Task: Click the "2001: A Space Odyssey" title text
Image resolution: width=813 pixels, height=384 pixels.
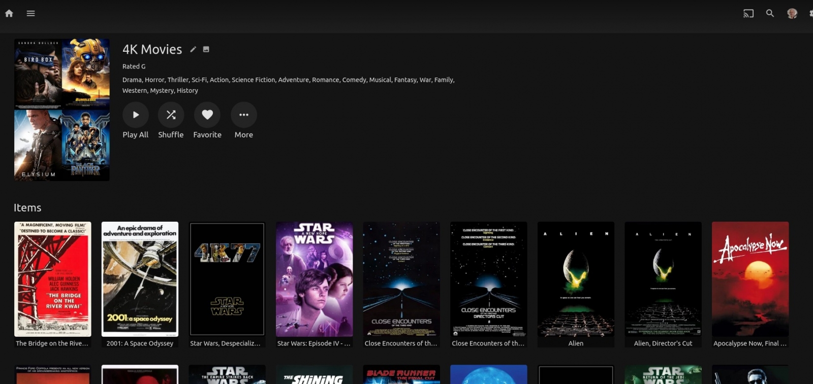Action: tap(140, 343)
